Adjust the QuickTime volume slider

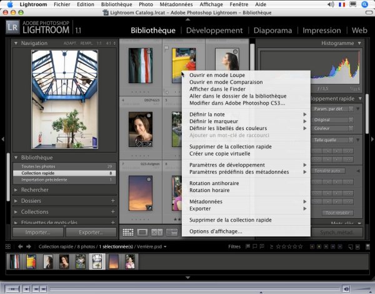362,290
